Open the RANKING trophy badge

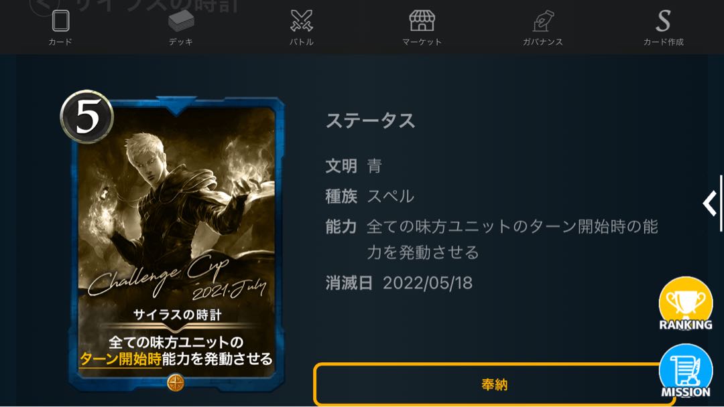coord(686,304)
